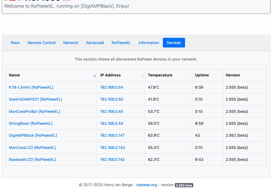The width and height of the screenshot is (271, 191).
Task: Open the BoodwahLCD [RoPieeeXL] device link
Action: coord(32,159)
